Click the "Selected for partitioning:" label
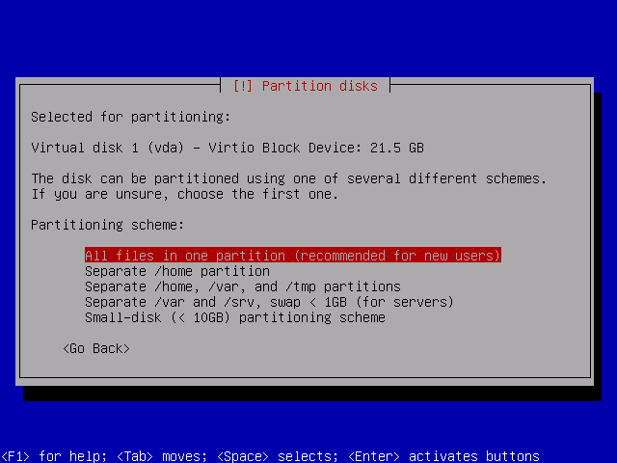 [131, 117]
